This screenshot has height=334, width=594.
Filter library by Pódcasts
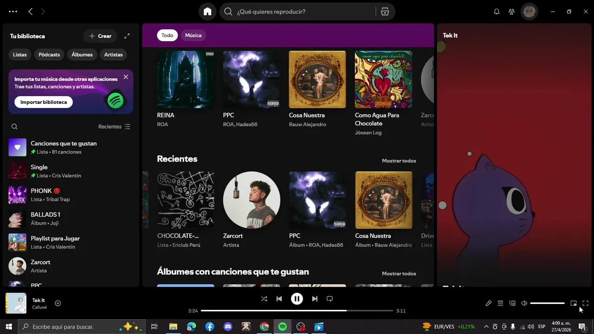(x=49, y=55)
